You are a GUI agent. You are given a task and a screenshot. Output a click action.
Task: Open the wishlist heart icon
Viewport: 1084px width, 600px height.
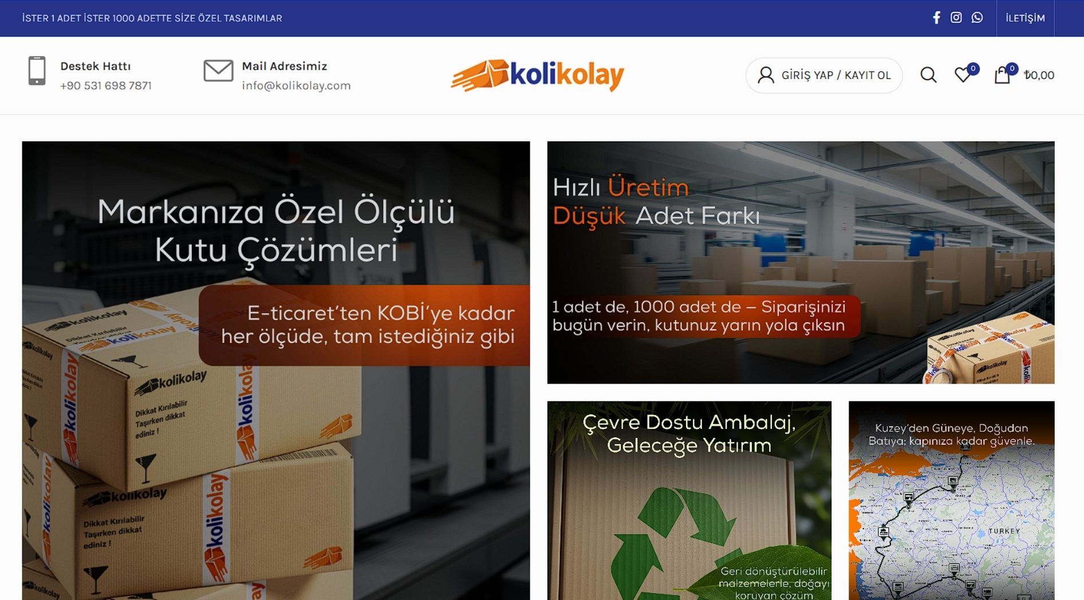(x=964, y=75)
